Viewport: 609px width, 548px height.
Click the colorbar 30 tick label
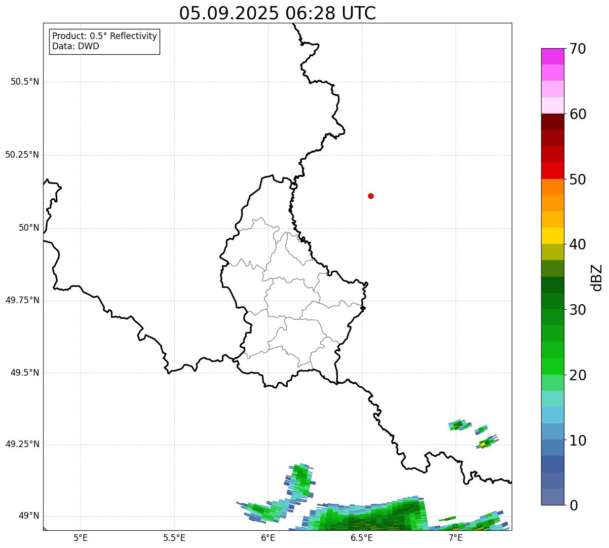pos(578,310)
